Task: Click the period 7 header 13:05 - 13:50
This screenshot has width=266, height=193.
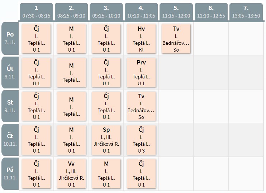Action: [x=246, y=12]
